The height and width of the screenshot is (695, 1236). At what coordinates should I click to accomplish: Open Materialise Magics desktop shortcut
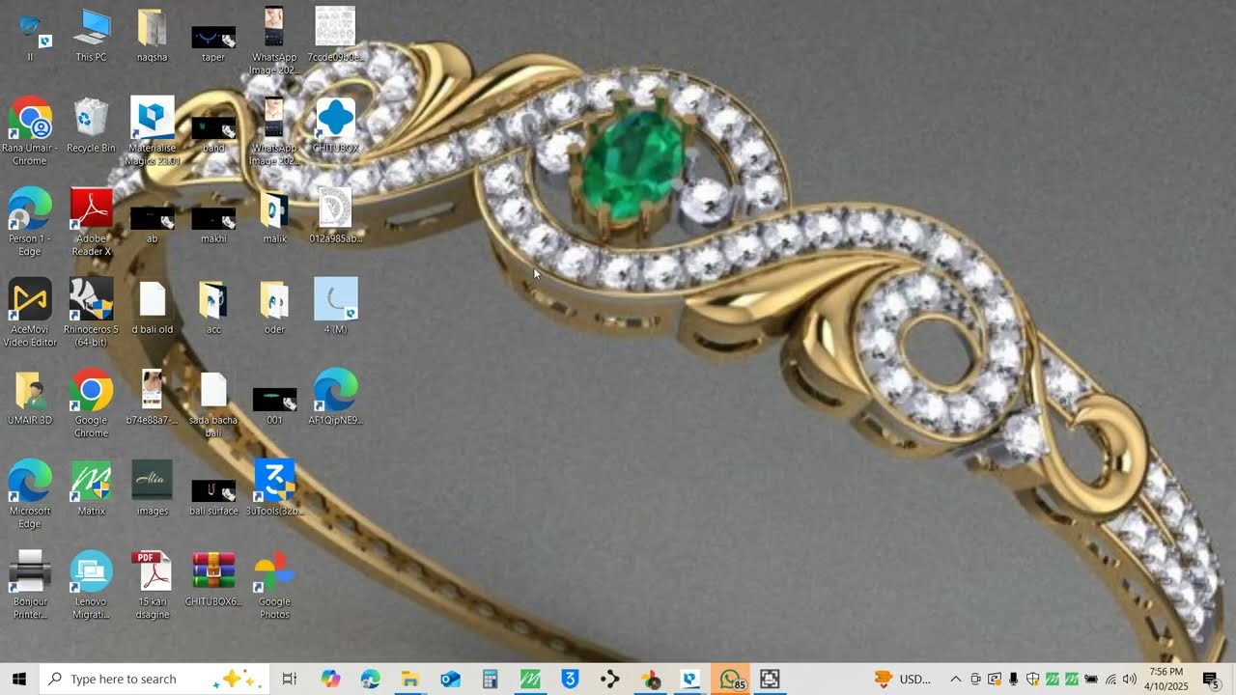(153, 131)
